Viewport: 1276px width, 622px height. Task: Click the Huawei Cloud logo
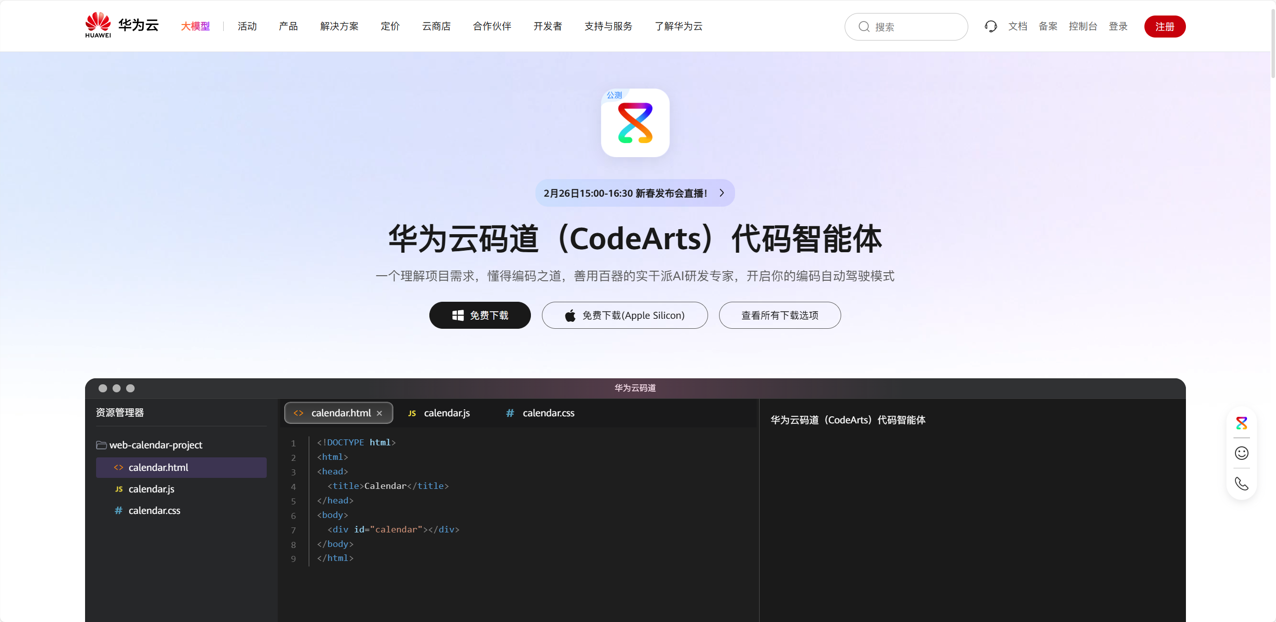coord(122,26)
